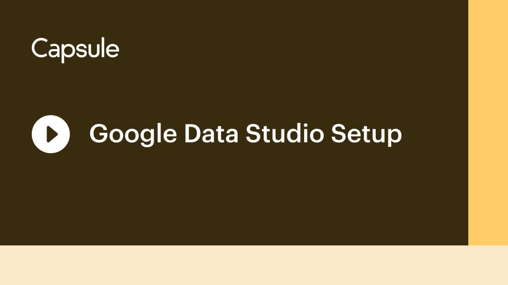Click the letters 'le' ending the Capsule logo

tap(112, 48)
